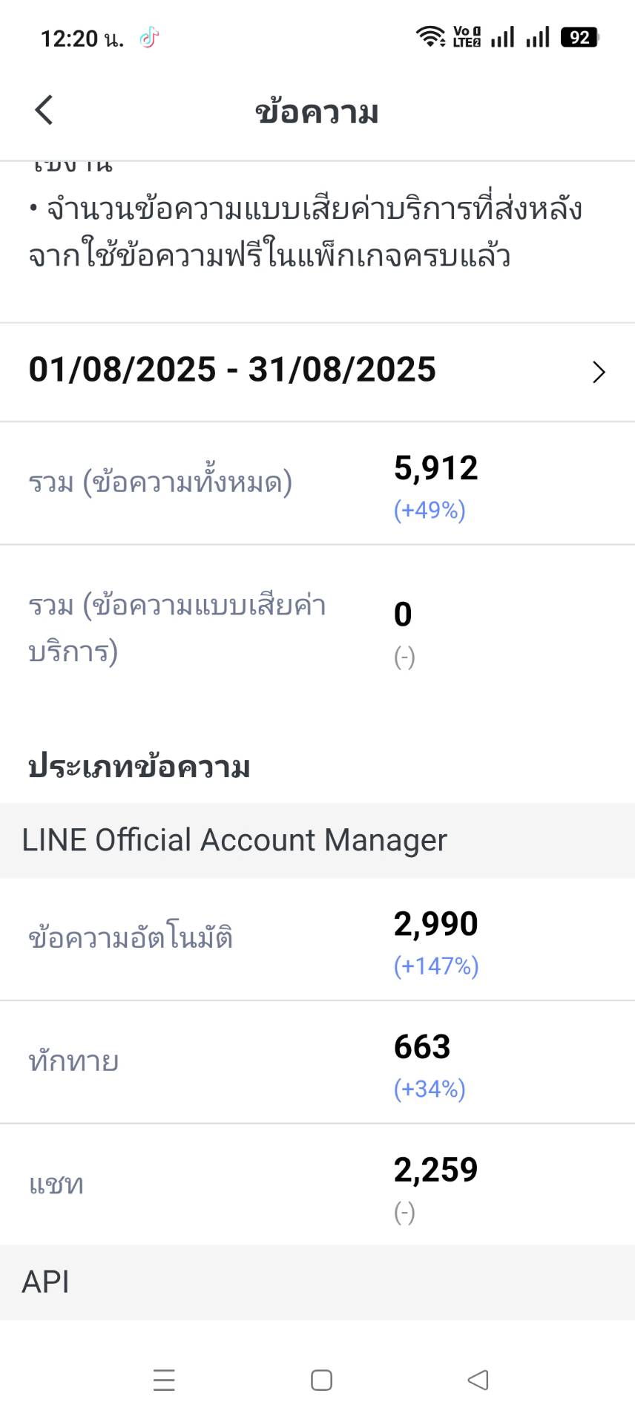The image size is (635, 1419).
Task: Tap the VoLTE2 status icon
Action: pos(467,36)
